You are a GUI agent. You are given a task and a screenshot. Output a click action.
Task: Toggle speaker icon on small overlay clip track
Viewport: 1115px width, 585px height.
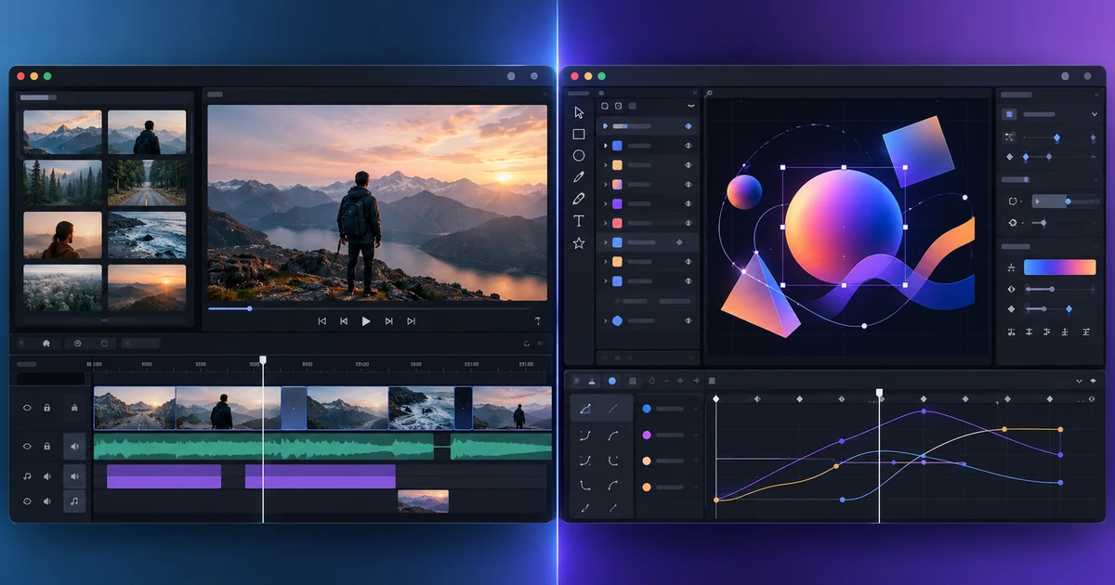tap(46, 501)
